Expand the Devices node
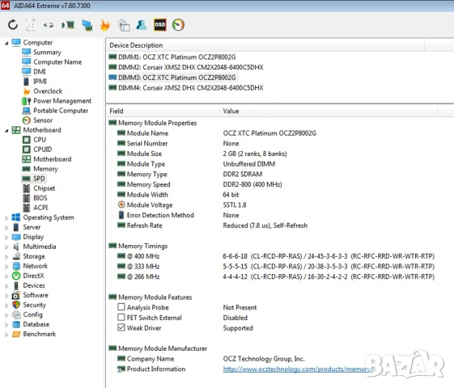Screen dimensions: 454x388 pos(6,286)
